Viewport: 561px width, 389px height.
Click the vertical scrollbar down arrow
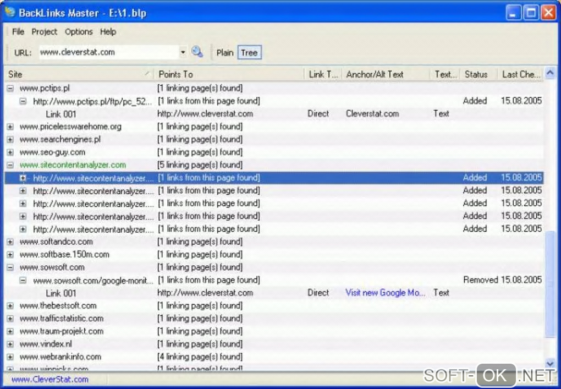pos(550,364)
